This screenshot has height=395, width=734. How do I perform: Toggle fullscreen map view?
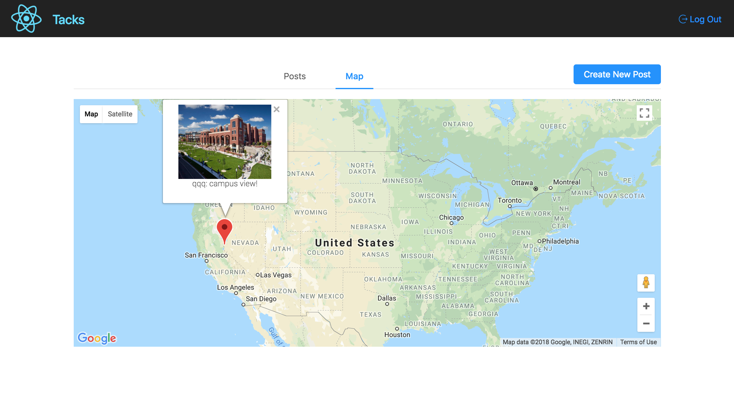click(x=644, y=113)
